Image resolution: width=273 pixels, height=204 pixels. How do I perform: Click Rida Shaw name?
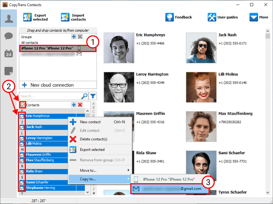(x=146, y=153)
